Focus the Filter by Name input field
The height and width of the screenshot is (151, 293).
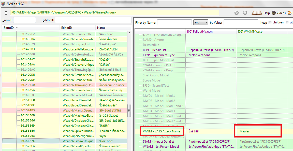pos(174,22)
